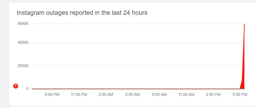The width and height of the screenshot is (256, 108).
Task: Click the dashed red baseline of the chart
Action: [x=130, y=89]
